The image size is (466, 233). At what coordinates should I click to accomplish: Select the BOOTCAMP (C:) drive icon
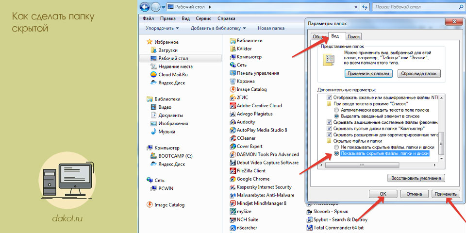154,156
